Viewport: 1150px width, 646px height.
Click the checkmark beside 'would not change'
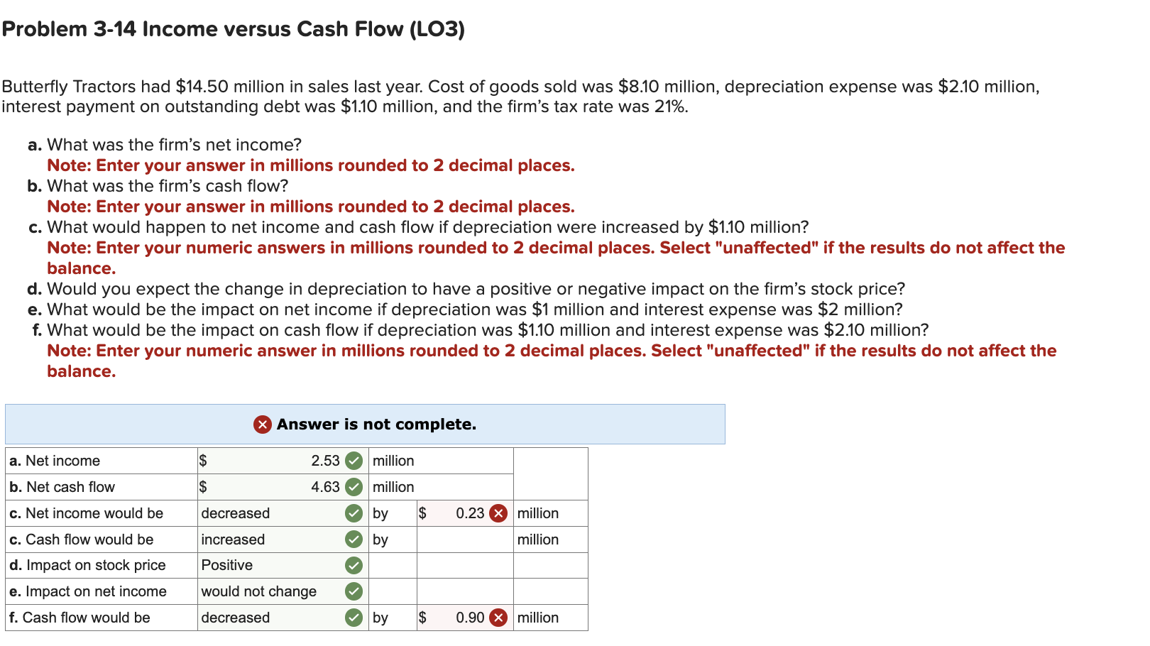[354, 591]
